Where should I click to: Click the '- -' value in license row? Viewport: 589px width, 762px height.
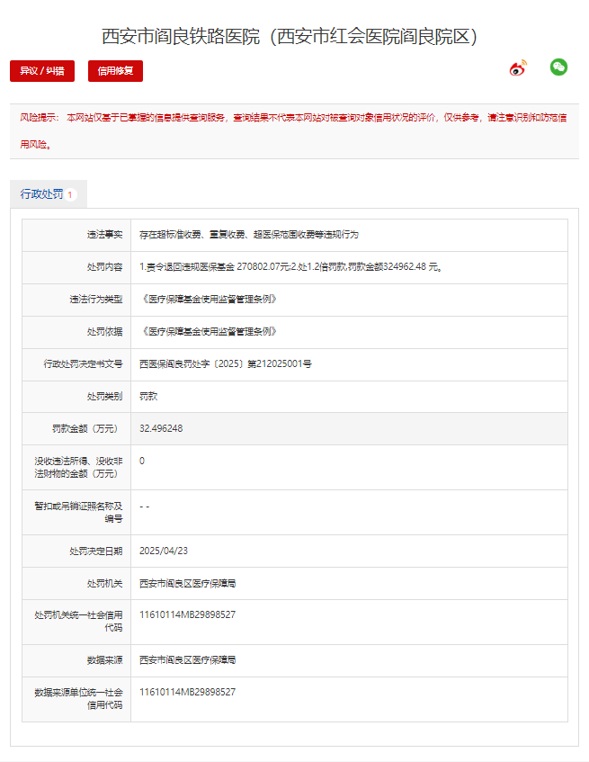point(144,507)
